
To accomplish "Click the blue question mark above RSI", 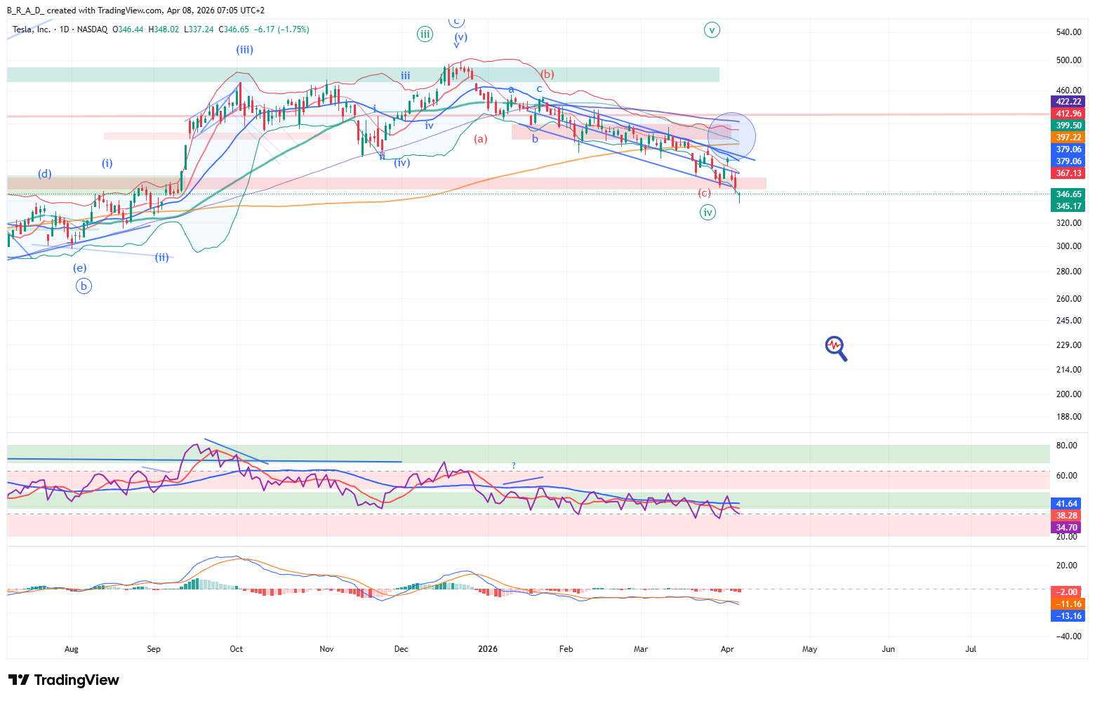I will [514, 466].
